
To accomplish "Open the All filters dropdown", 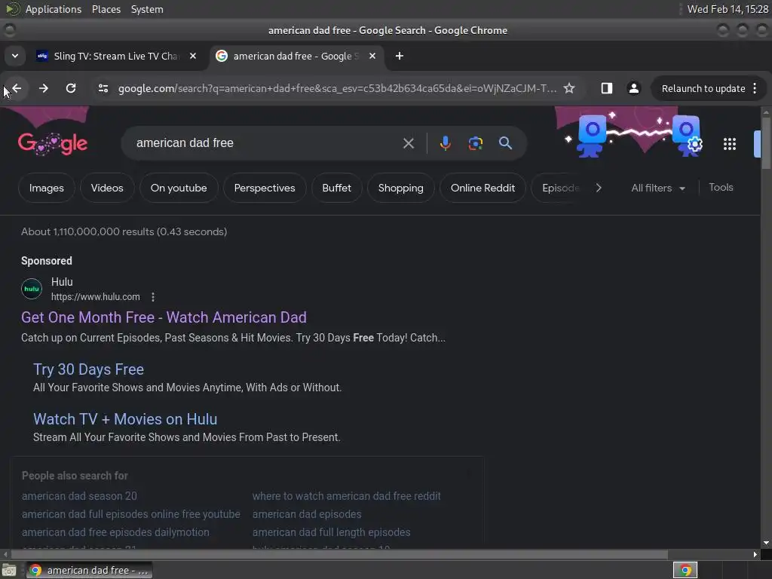I will click(x=657, y=188).
